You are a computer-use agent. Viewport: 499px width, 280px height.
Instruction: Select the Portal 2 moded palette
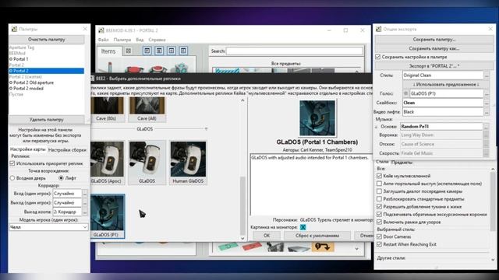(28, 89)
